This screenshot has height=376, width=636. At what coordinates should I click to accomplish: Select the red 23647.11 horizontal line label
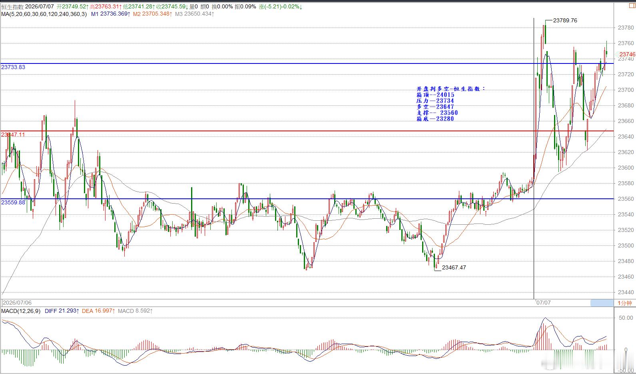13,135
